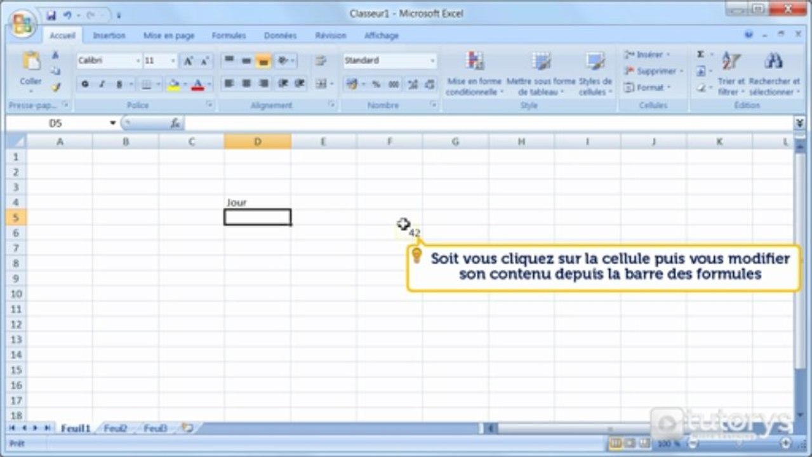Click Supprimer in Cellules group

click(653, 71)
